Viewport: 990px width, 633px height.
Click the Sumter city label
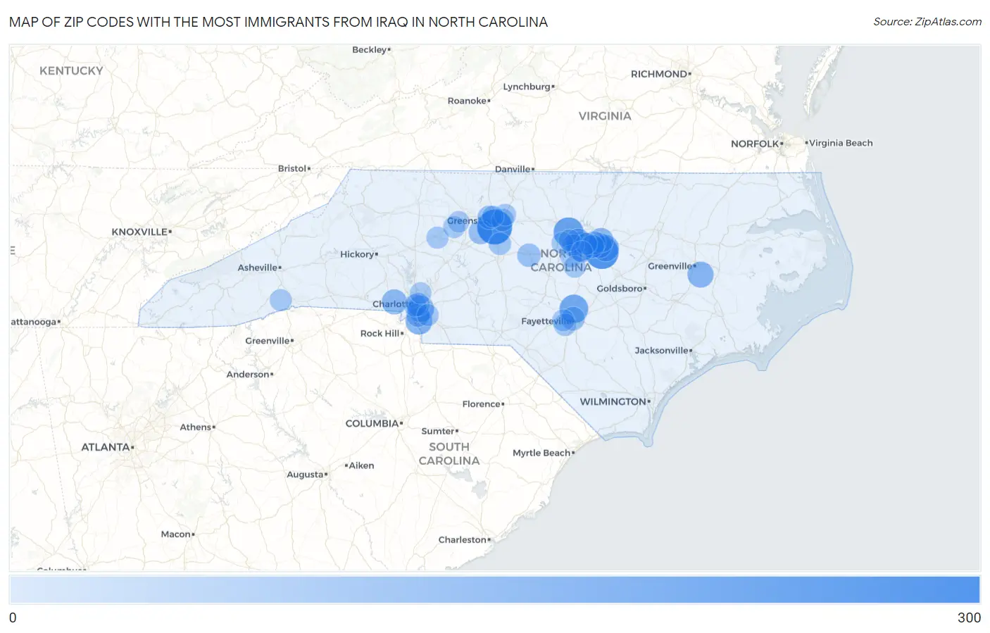pyautogui.click(x=438, y=431)
